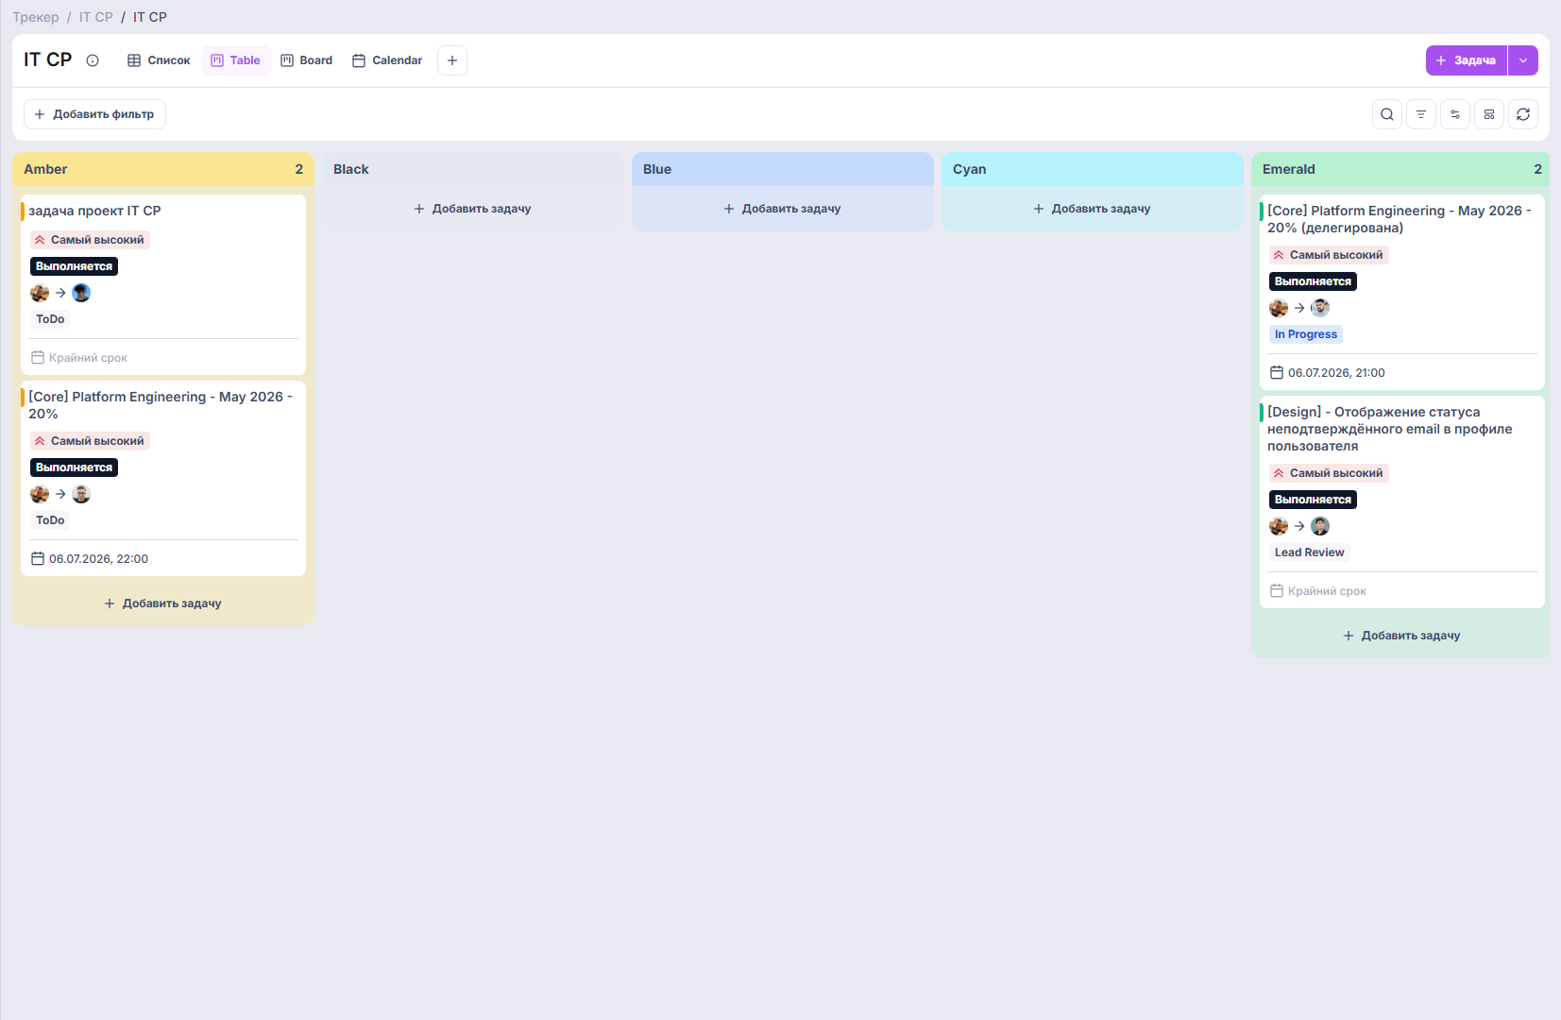The height and width of the screenshot is (1020, 1561).
Task: Switch to the Calendar view tab
Action: [387, 60]
